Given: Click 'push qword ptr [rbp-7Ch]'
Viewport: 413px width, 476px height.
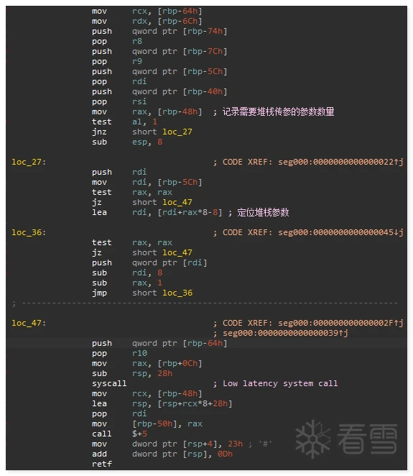Looking at the screenshot, I should click(159, 51).
